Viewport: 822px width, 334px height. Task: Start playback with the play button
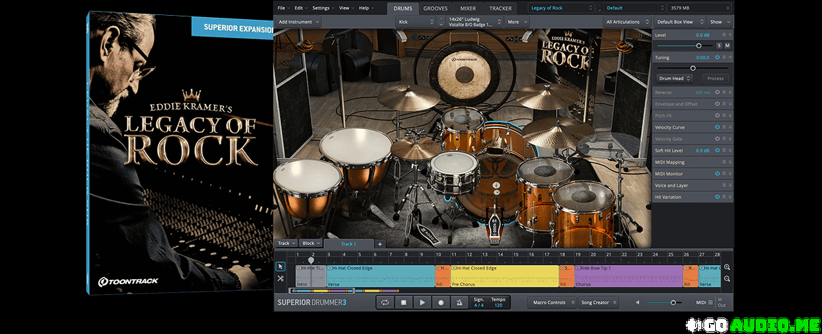point(422,302)
